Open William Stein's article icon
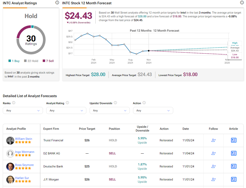Viewport: 246px width, 188px height. (233, 140)
